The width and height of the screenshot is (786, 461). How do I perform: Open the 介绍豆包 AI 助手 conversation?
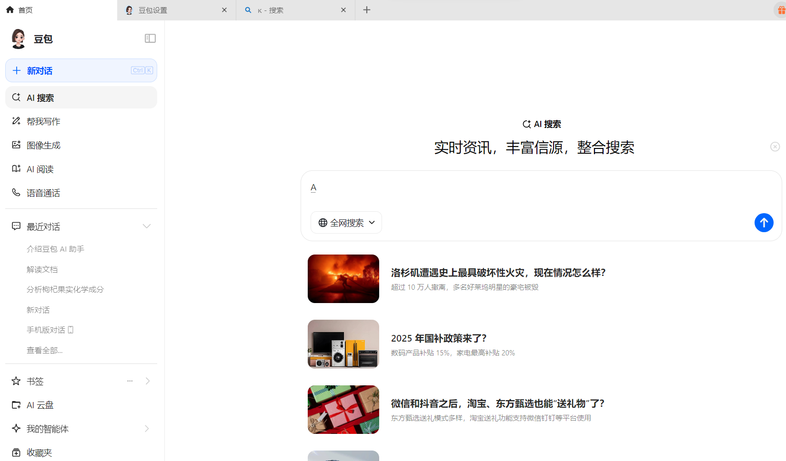(x=55, y=249)
